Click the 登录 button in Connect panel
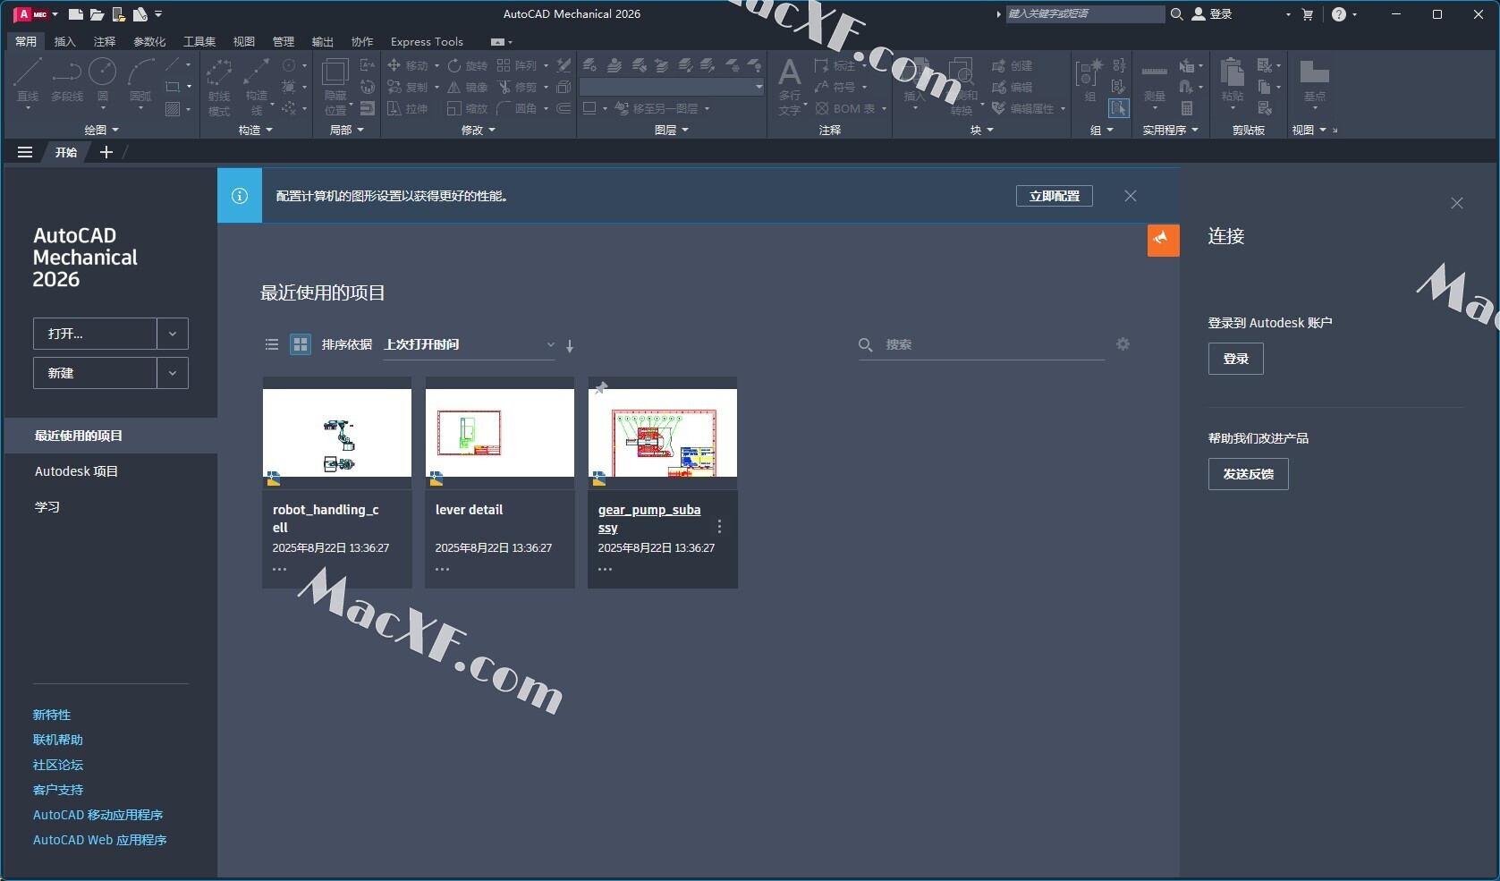Screen dimensions: 1500x881 1235,359
